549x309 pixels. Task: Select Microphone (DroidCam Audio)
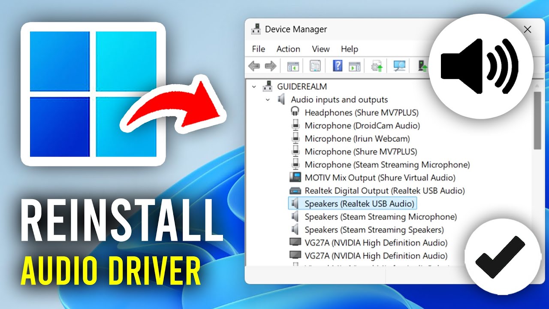click(362, 125)
